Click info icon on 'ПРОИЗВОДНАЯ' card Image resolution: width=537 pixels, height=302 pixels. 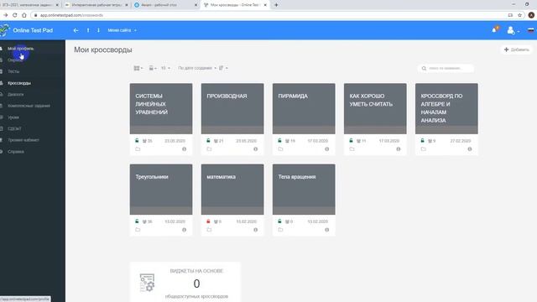(x=255, y=149)
